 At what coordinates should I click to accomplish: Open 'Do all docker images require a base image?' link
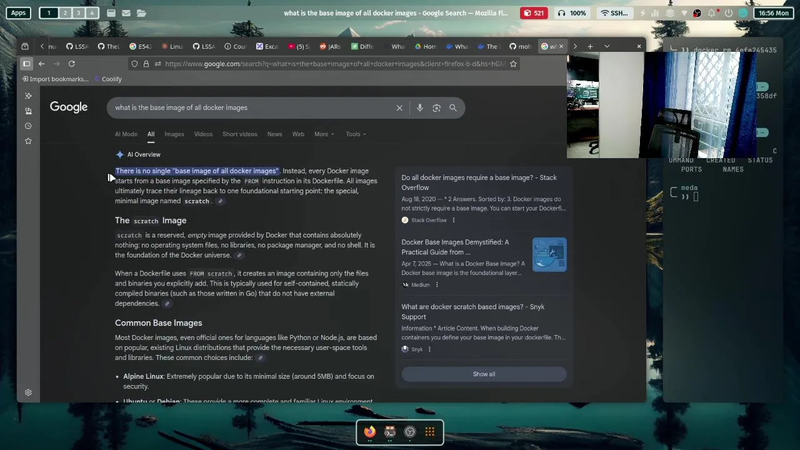[479, 182]
